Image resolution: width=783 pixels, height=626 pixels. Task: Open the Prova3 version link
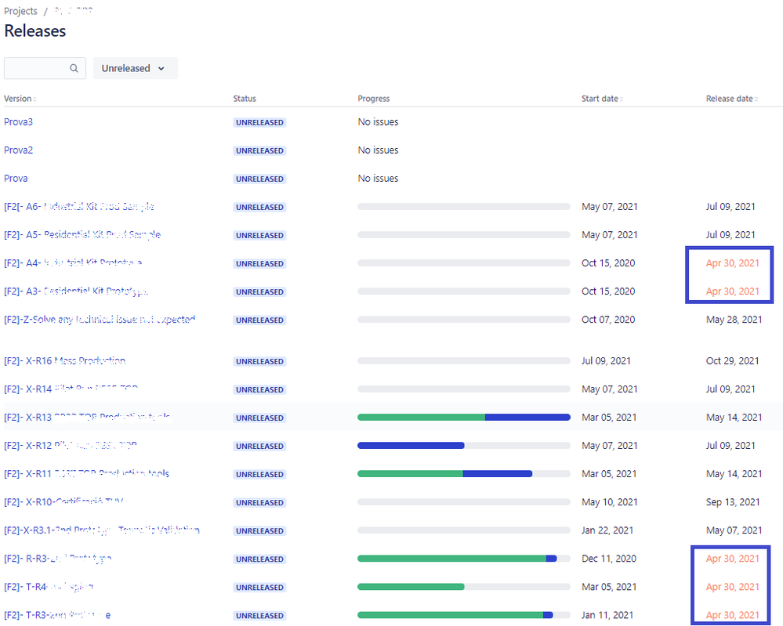[19, 121]
